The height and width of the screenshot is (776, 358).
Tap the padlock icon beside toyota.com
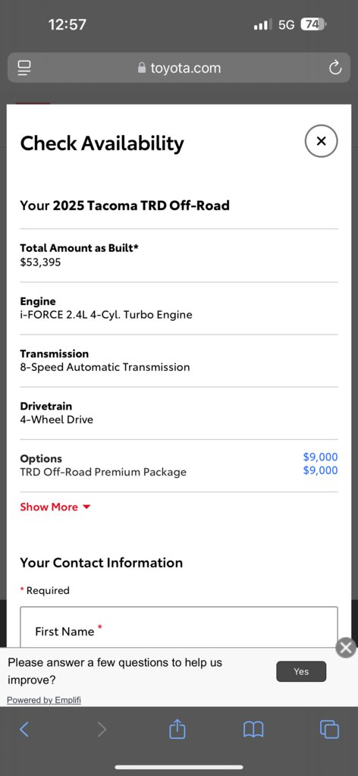(x=142, y=68)
